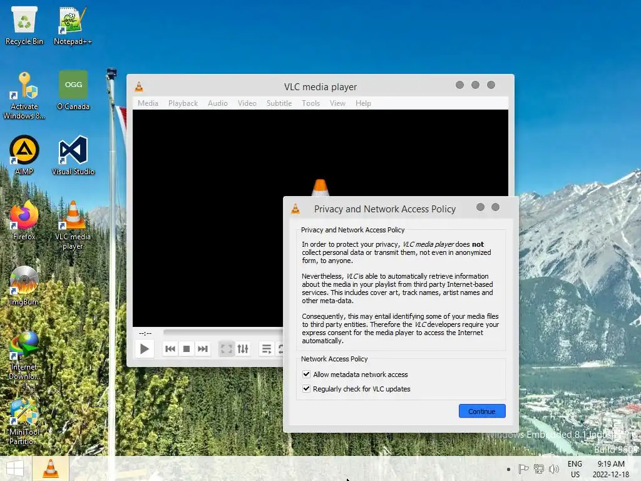This screenshot has height=481, width=641.
Task: Select the MiniTool Partition desktop shortcut
Action: pos(24,422)
